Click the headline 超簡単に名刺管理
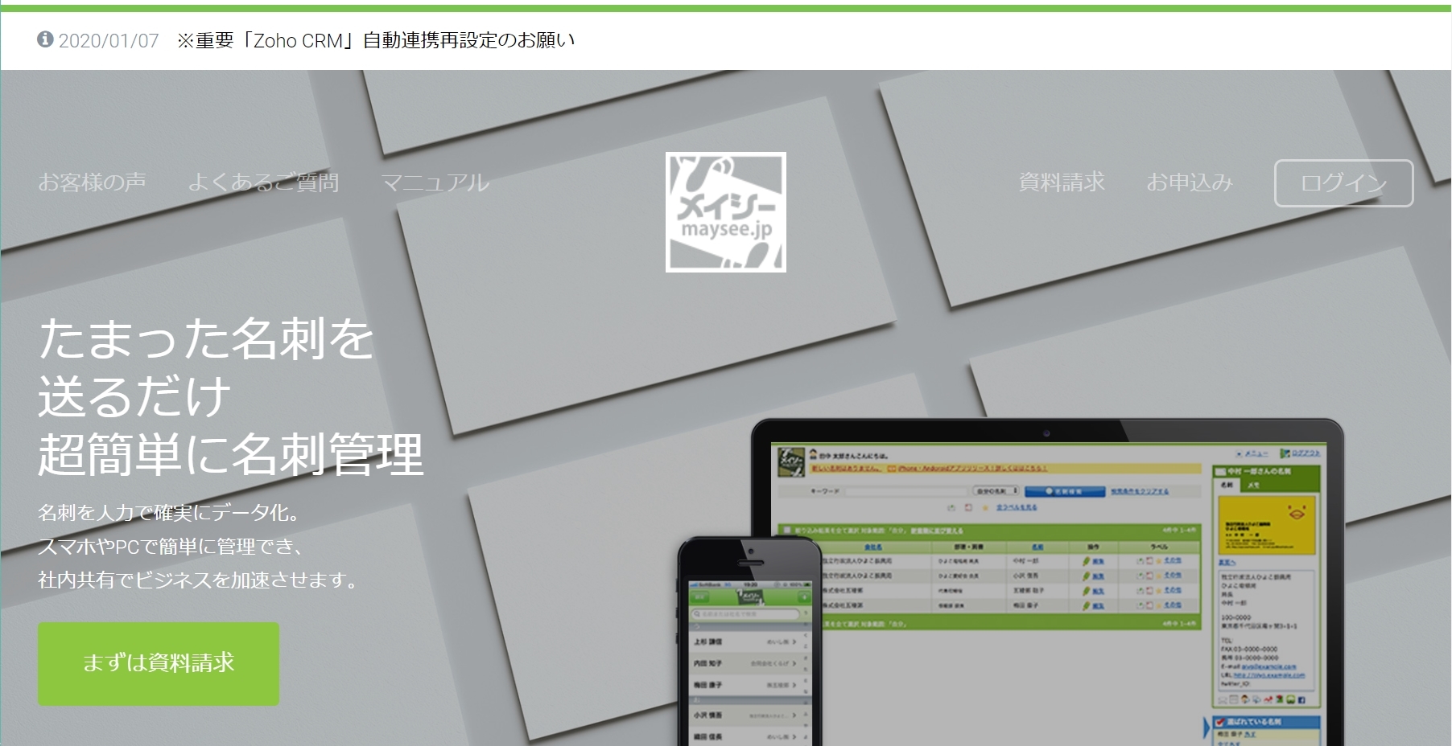The image size is (1452, 746). click(x=230, y=454)
